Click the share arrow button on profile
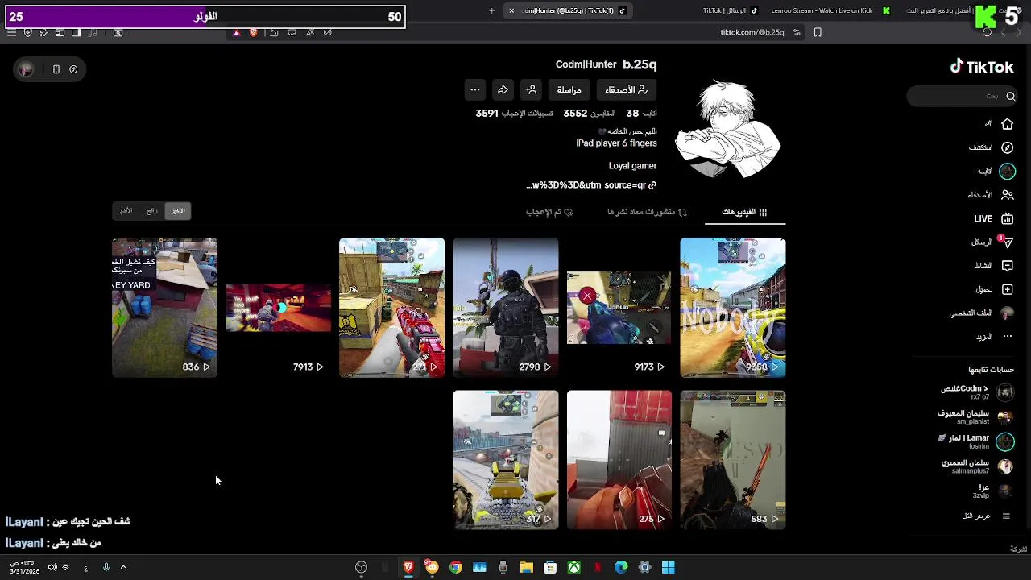 (503, 89)
